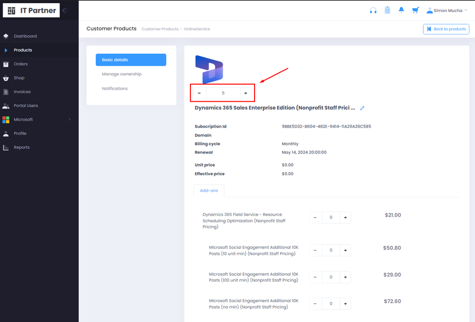Click the Customer Products breadcrumb link

(x=160, y=29)
